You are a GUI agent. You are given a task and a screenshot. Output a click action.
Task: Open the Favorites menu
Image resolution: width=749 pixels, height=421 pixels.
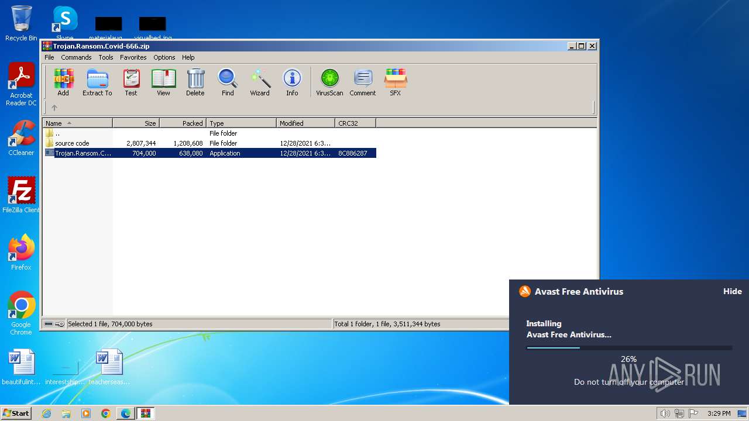point(133,57)
